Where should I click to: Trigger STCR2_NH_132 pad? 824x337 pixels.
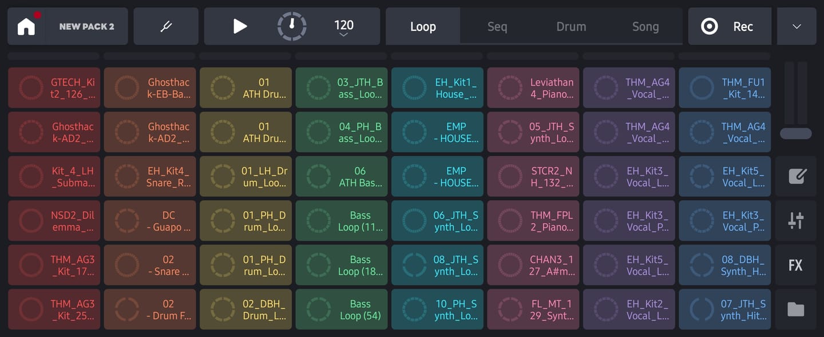coord(533,177)
